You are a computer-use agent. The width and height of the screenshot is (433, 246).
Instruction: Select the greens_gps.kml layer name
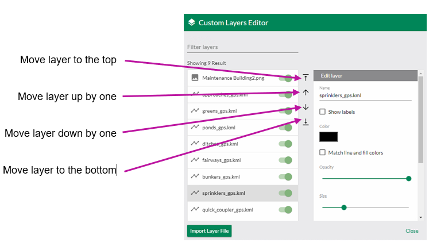pyautogui.click(x=219, y=111)
